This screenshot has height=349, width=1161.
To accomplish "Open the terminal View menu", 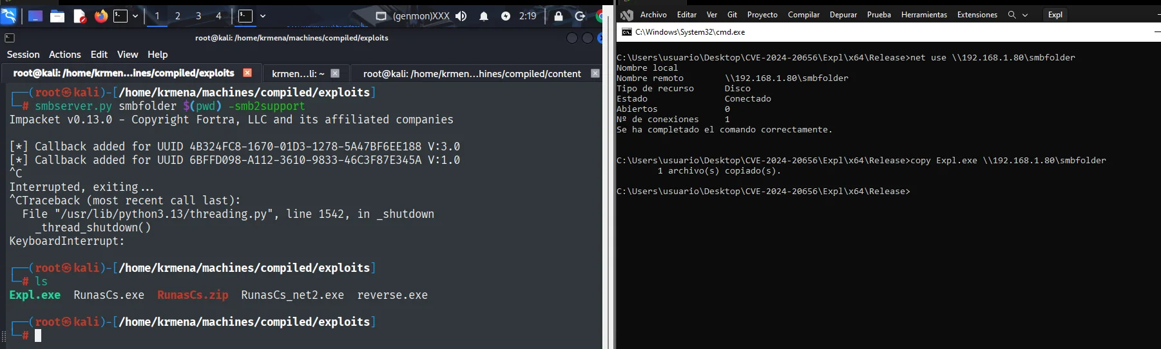I will (128, 55).
